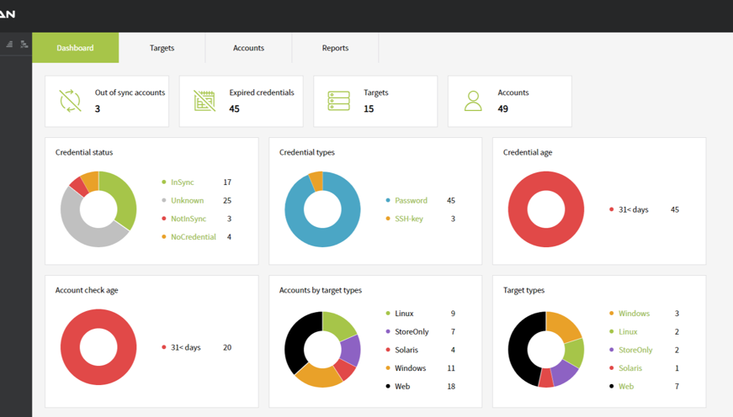Click the orange SSH-key legend dot

(387, 219)
